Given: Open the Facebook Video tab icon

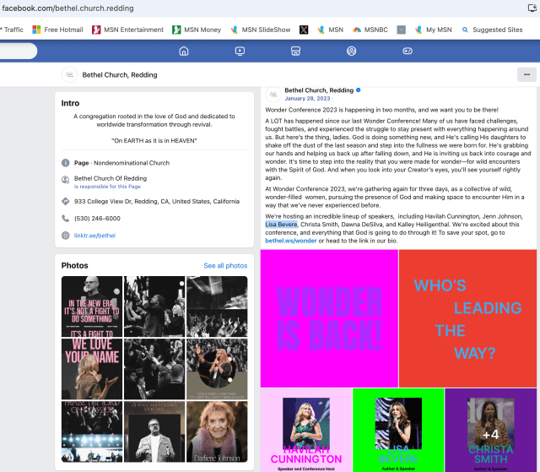Looking at the screenshot, I should (x=240, y=51).
